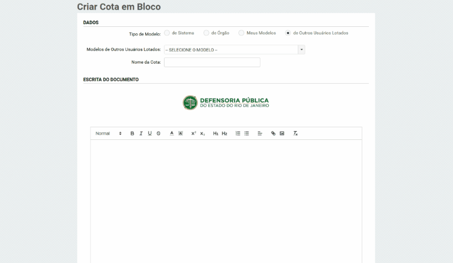Open the 'SELECIONE O MODELO' dropdown
This screenshot has height=263, width=453.
point(234,49)
